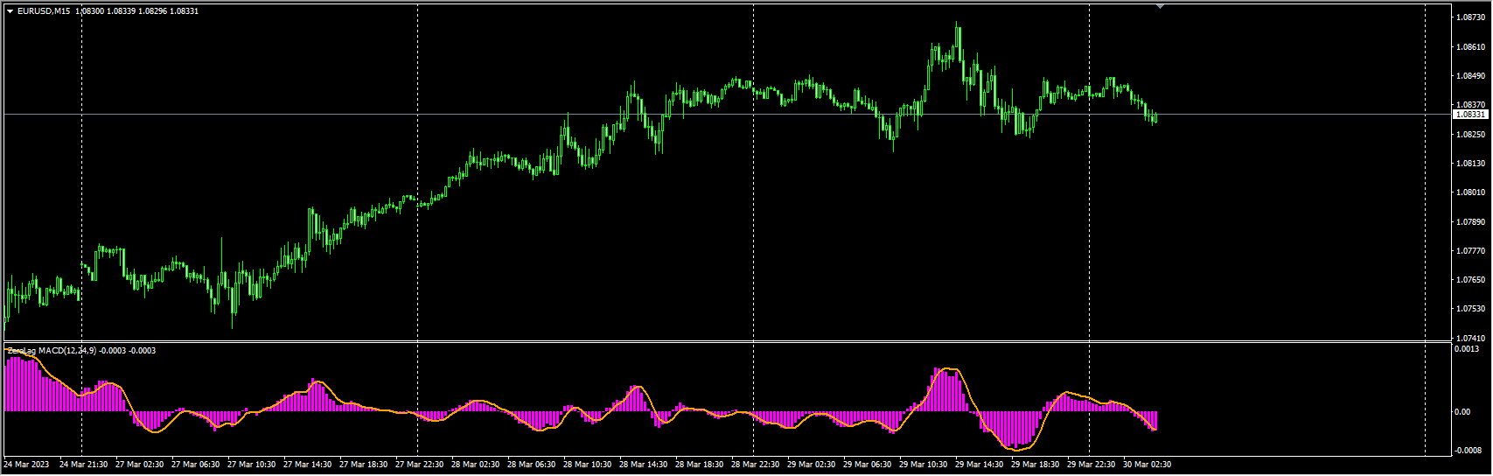
Task: Click the 24 Mar 21:30 time label
Action: [x=84, y=465]
